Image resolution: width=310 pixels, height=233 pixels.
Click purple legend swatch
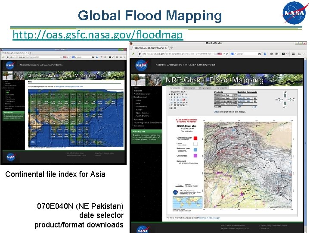195,156
